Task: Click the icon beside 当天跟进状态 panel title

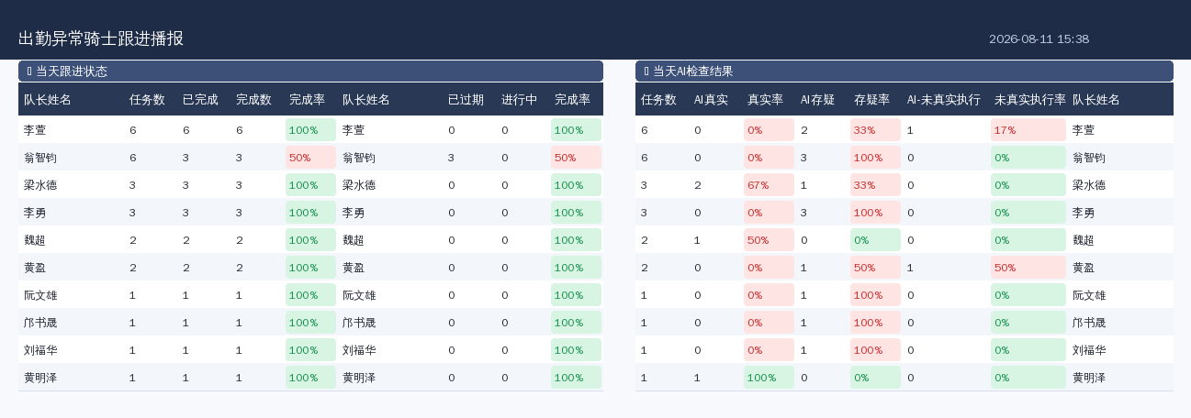Action: pos(29,71)
